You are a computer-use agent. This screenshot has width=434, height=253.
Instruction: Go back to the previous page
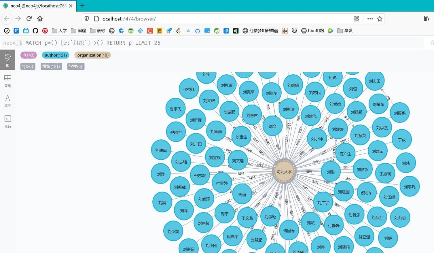(7, 19)
